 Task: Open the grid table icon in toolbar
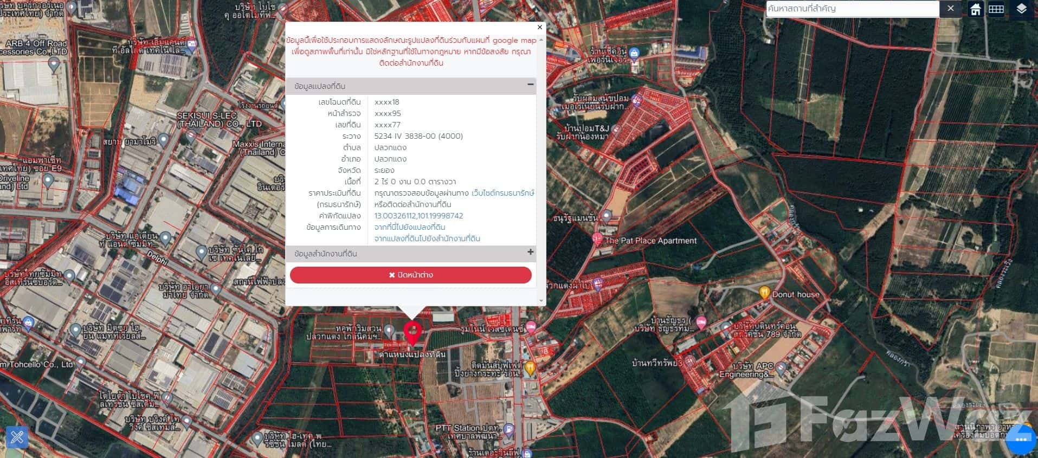coord(996,9)
